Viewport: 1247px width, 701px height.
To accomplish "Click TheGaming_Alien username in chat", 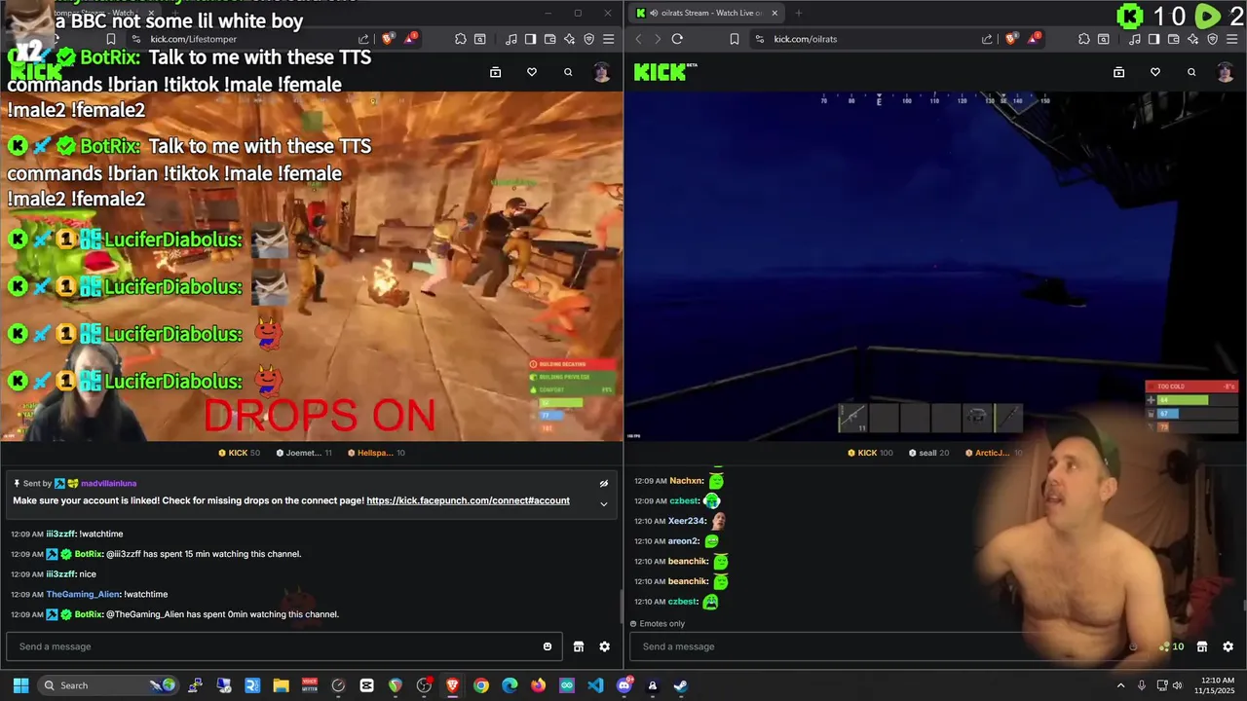I will [83, 594].
